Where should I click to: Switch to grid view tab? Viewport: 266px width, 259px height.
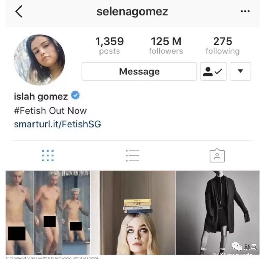(48, 156)
